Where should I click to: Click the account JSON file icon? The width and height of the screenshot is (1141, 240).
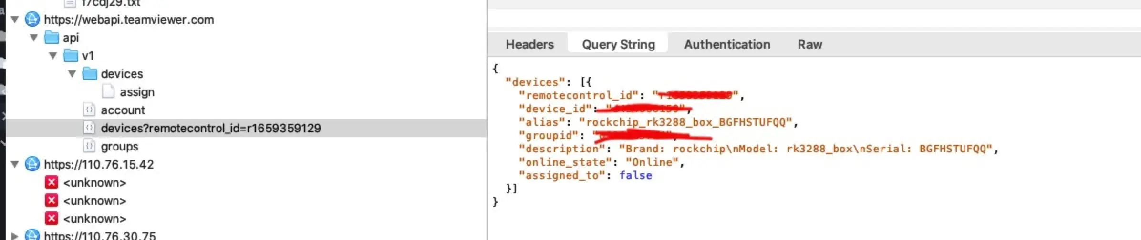(89, 110)
